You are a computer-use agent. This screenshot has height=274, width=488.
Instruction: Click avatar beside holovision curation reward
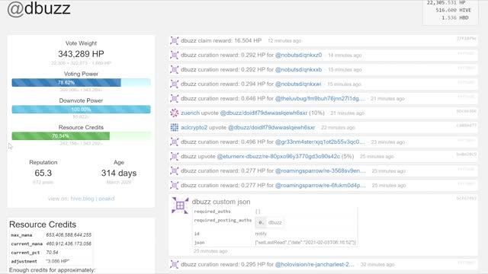click(175, 264)
